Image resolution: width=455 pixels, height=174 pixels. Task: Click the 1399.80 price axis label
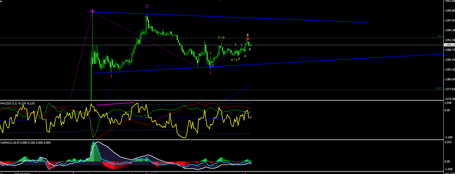click(x=450, y=11)
